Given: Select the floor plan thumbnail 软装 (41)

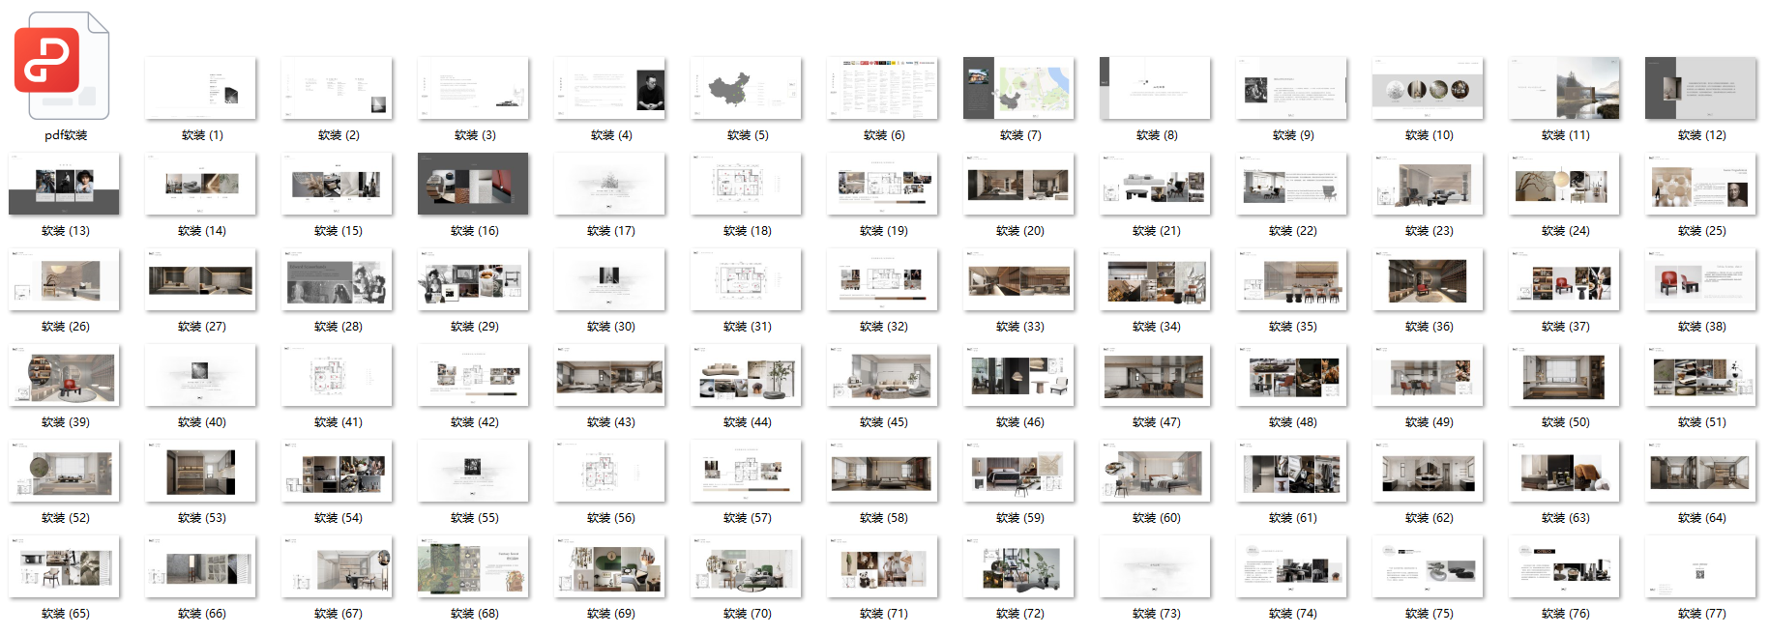Looking at the screenshot, I should 337,375.
